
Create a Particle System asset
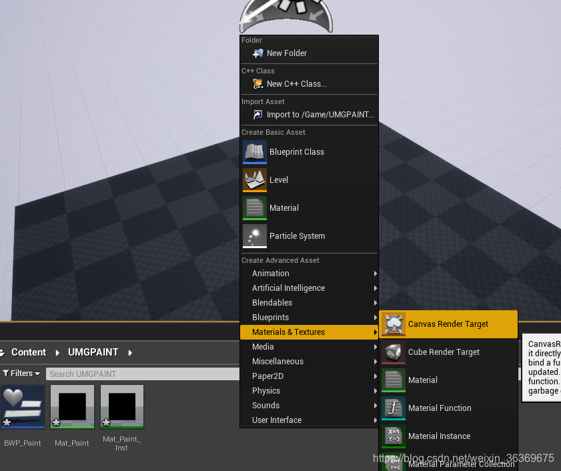click(309, 236)
